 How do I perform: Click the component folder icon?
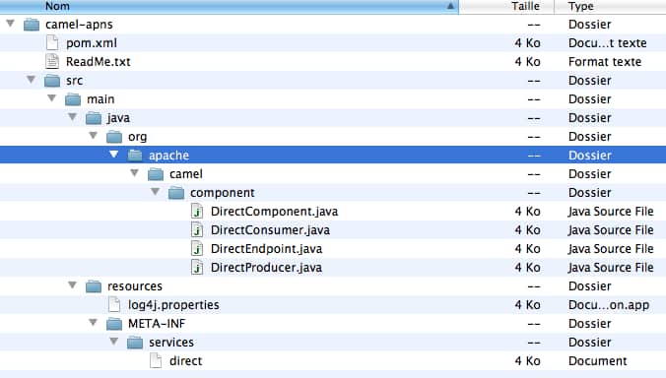click(x=176, y=193)
